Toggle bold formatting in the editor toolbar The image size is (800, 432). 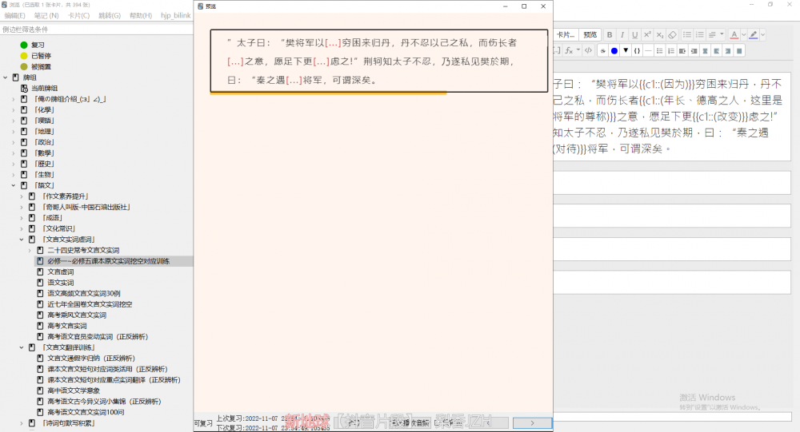[x=609, y=34]
